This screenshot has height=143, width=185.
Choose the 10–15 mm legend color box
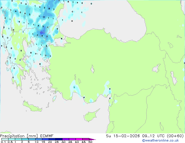click(39, 139)
